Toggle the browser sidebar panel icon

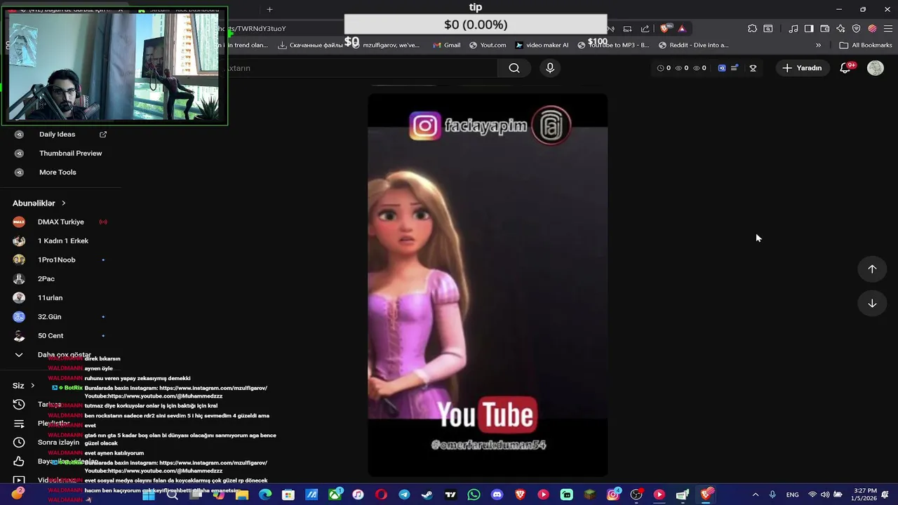(809, 29)
